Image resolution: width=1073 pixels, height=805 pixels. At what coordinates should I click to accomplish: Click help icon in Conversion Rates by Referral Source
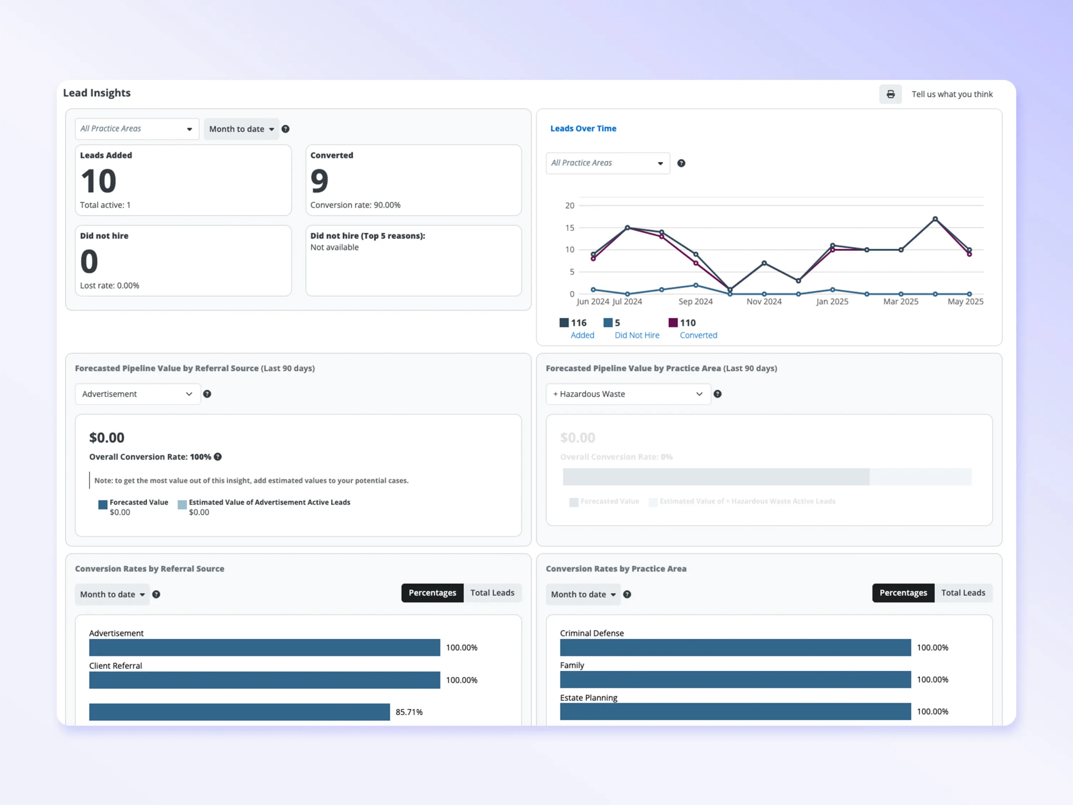(156, 594)
